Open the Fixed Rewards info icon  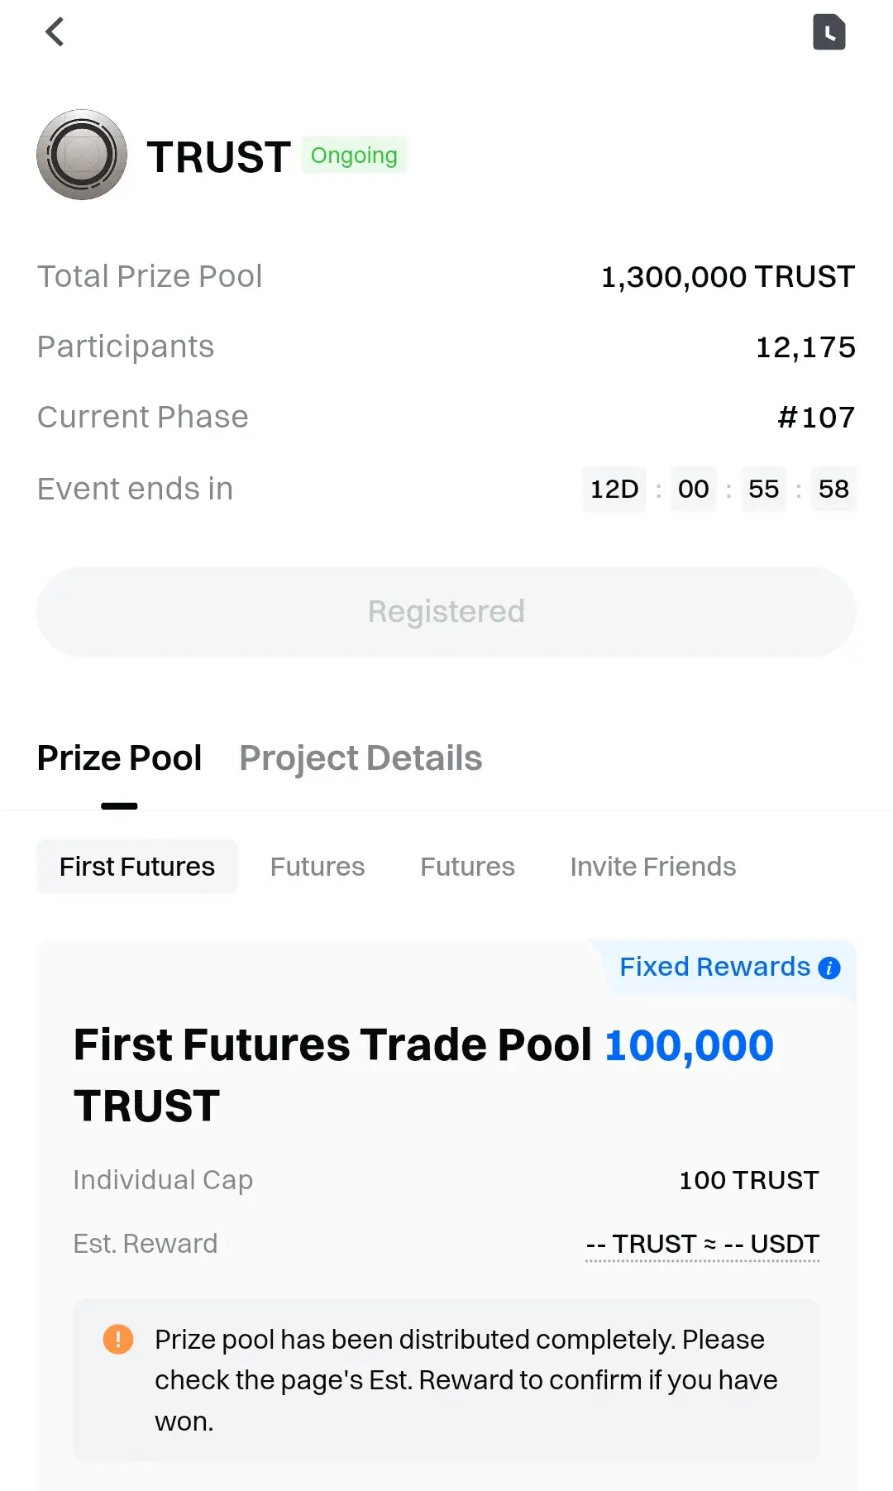(829, 968)
